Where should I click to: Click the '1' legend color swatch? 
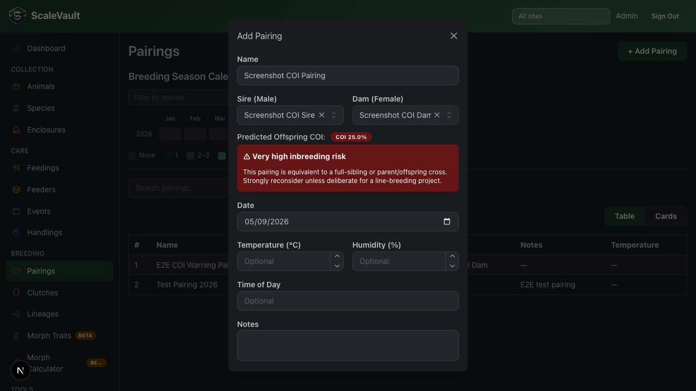pos(169,156)
